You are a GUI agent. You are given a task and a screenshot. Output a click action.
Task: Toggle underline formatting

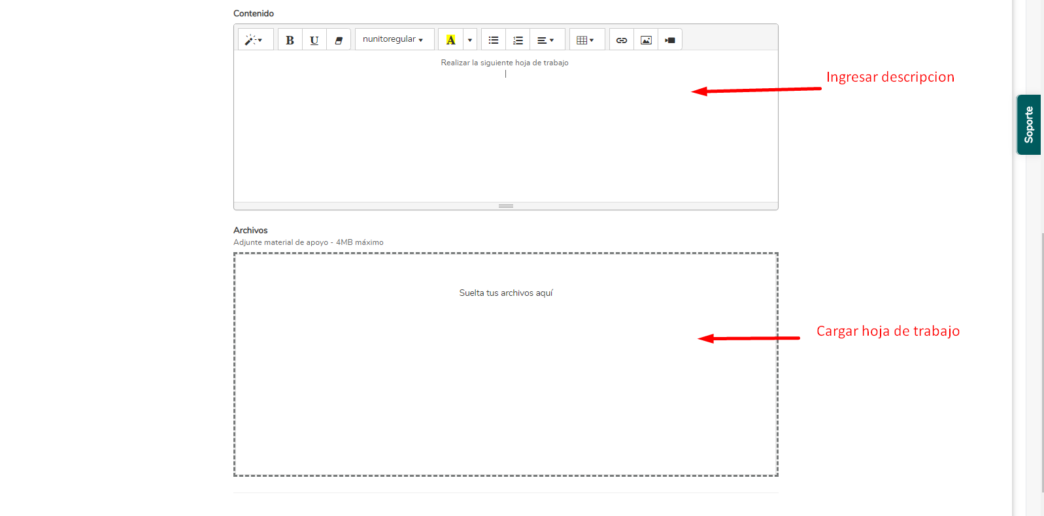314,40
